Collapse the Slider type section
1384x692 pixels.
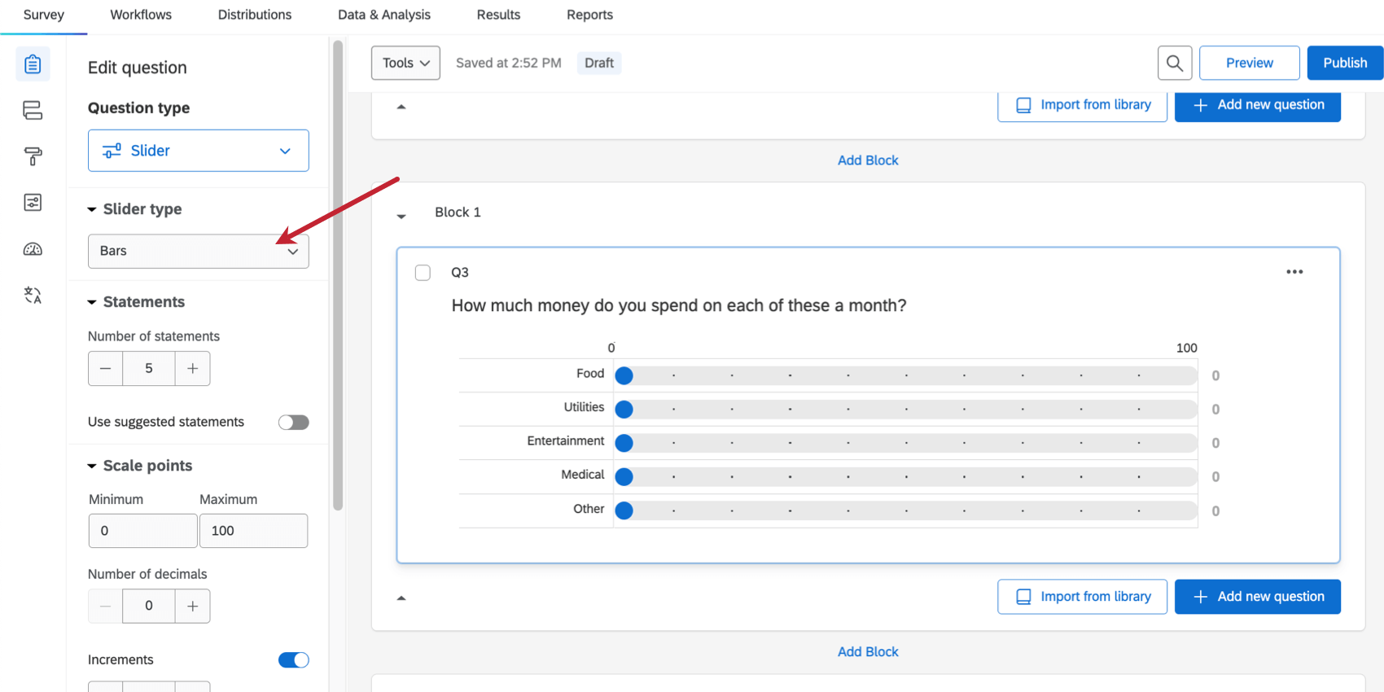tap(92, 210)
